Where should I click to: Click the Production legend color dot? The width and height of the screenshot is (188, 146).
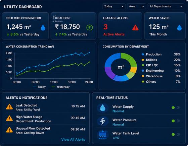click(143, 54)
